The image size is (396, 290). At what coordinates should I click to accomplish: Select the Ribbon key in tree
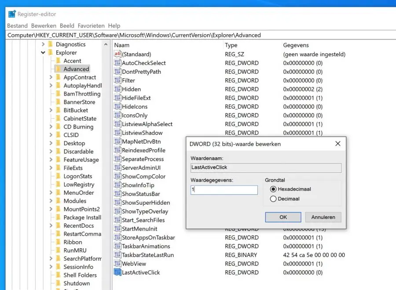73,242
